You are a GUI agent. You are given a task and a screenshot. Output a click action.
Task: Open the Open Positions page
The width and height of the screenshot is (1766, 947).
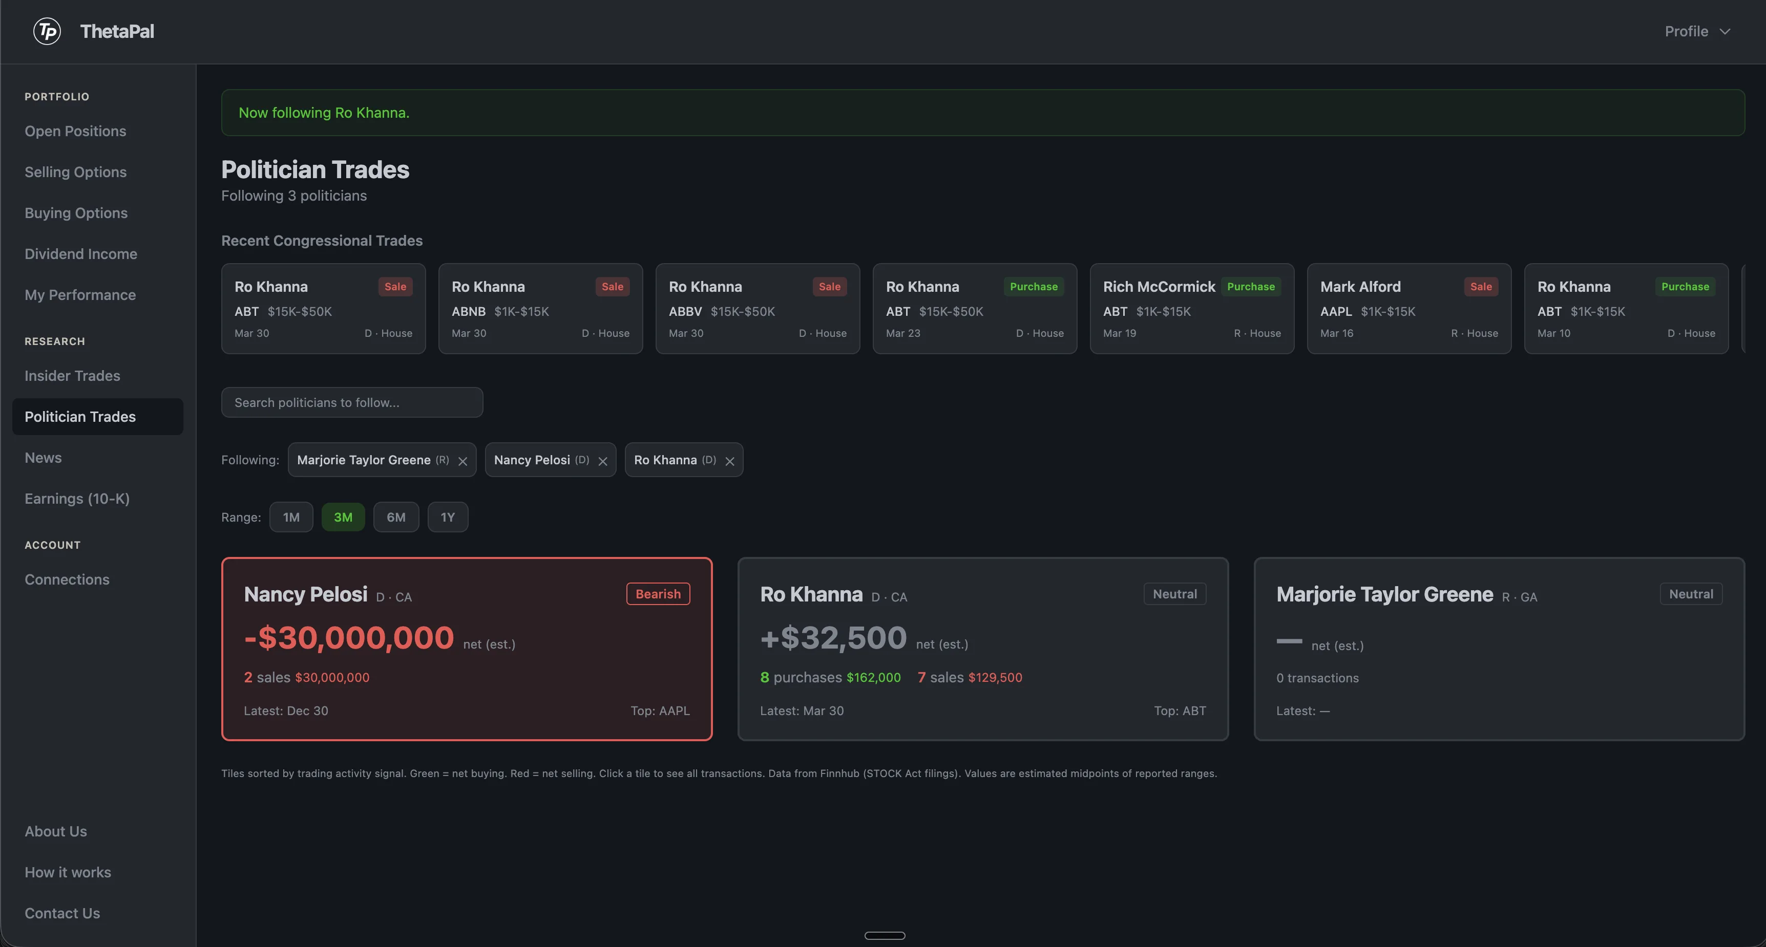coord(75,131)
